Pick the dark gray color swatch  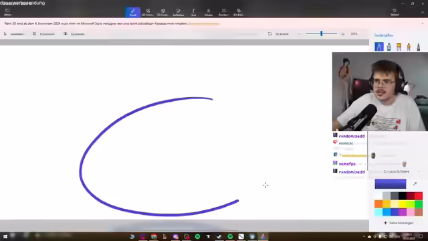click(395, 195)
